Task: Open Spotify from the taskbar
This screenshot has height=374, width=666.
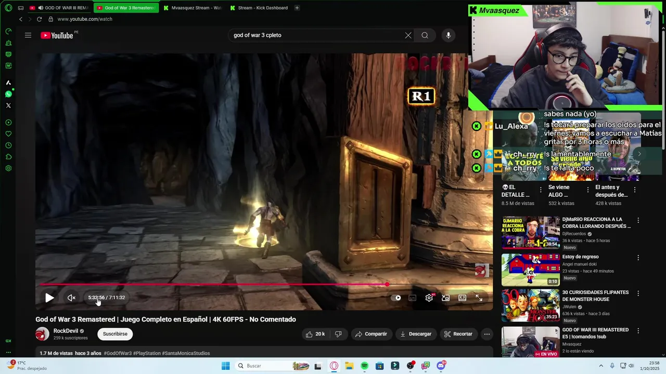Action: (365, 366)
